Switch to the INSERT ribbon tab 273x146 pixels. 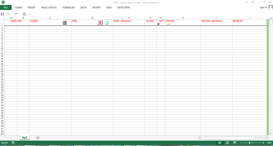pyautogui.click(x=31, y=7)
